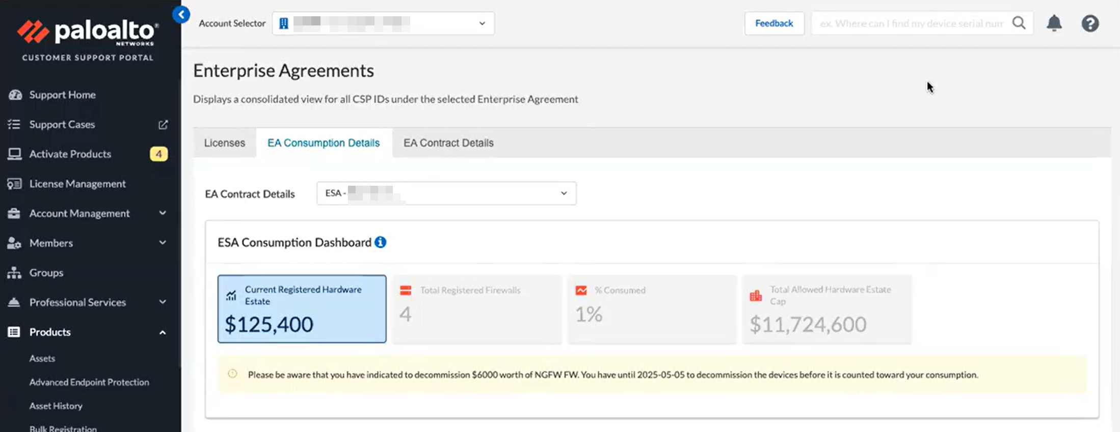
Task: Click into the support search field
Action: [911, 23]
